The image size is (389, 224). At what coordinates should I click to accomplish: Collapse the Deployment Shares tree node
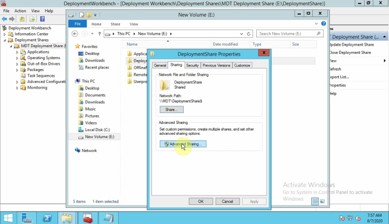pos(5,40)
